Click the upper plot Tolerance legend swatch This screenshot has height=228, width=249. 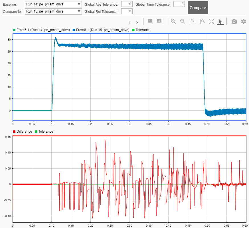click(x=133, y=30)
